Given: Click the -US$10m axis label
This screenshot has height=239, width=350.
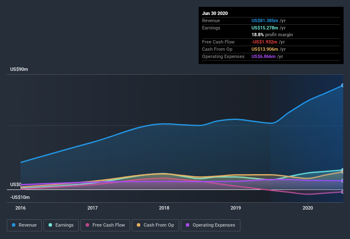Looking at the screenshot, I should 20,197.
